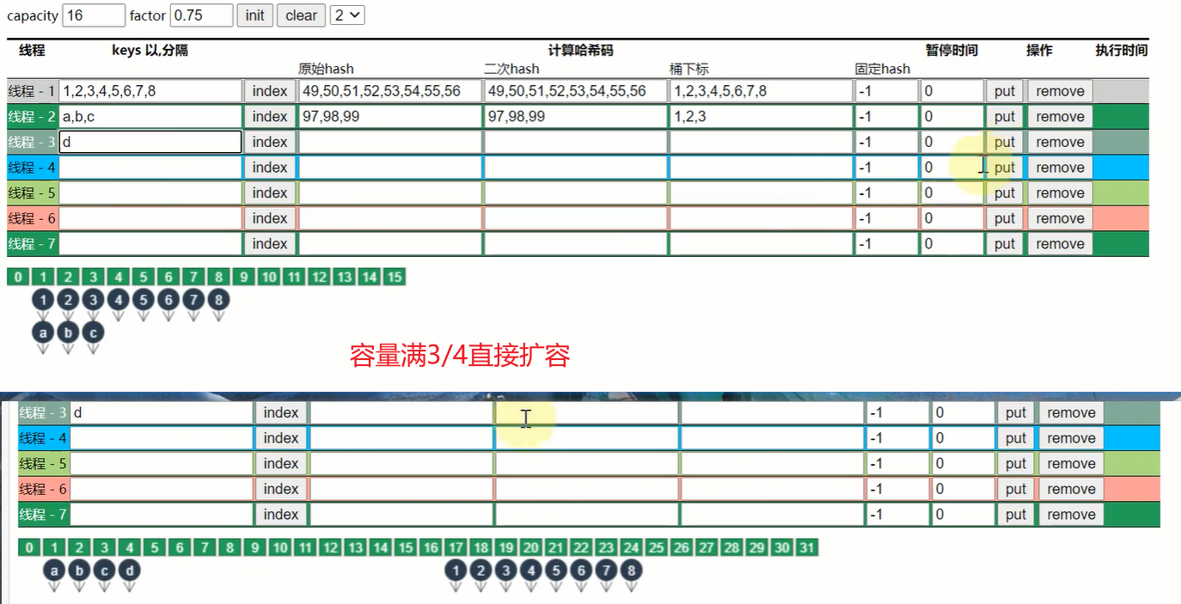This screenshot has height=604, width=1181.
Task: Click bucket 21 in the expanded array
Action: click(x=556, y=547)
